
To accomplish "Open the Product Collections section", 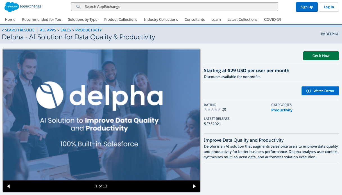I will pos(121,20).
